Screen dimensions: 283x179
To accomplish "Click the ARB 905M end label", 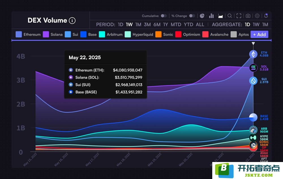I will (264, 130).
